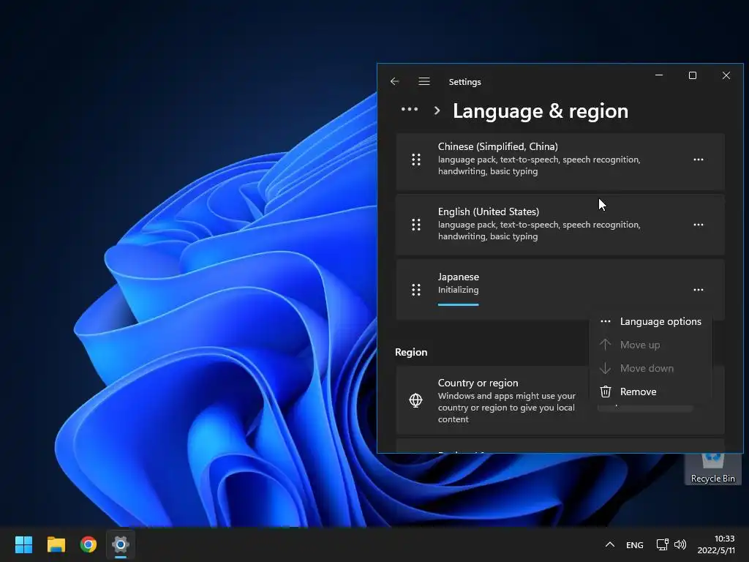749x562 pixels.
Task: Click the English (United States) language title
Action: (x=488, y=211)
